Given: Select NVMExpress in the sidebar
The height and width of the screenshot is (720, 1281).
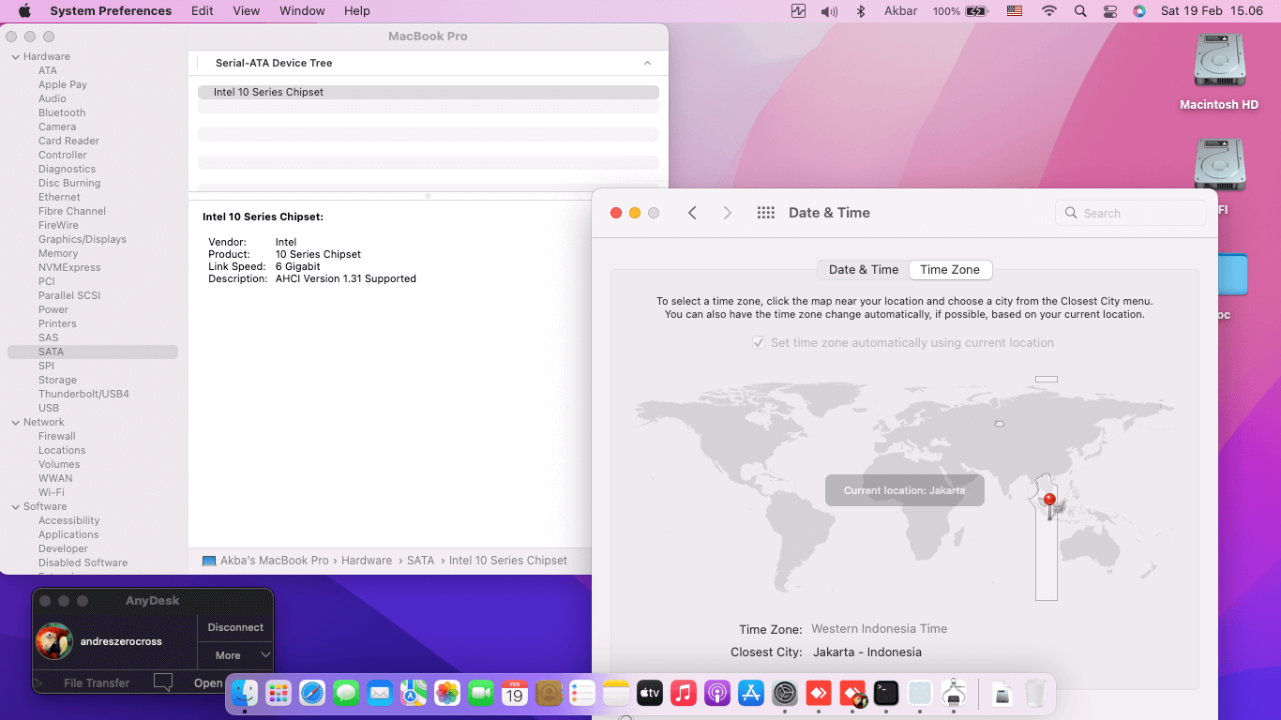Looking at the screenshot, I should (69, 267).
